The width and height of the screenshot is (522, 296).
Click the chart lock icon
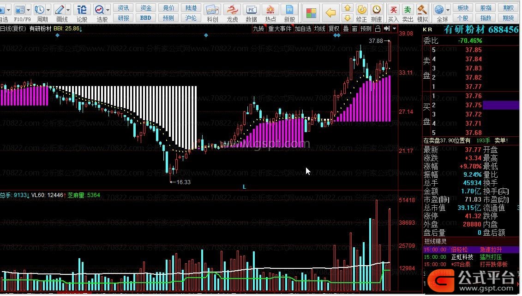(378, 29)
